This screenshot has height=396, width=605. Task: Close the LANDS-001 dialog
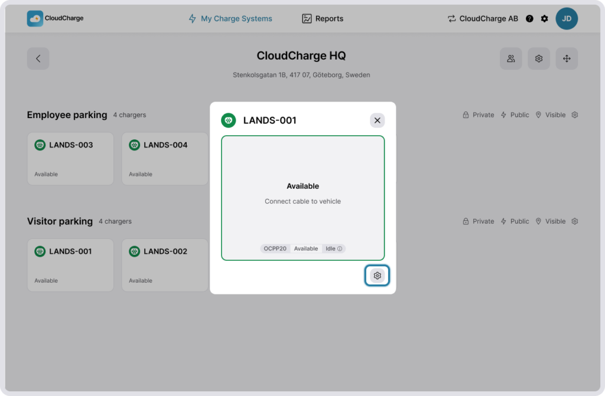click(x=377, y=120)
